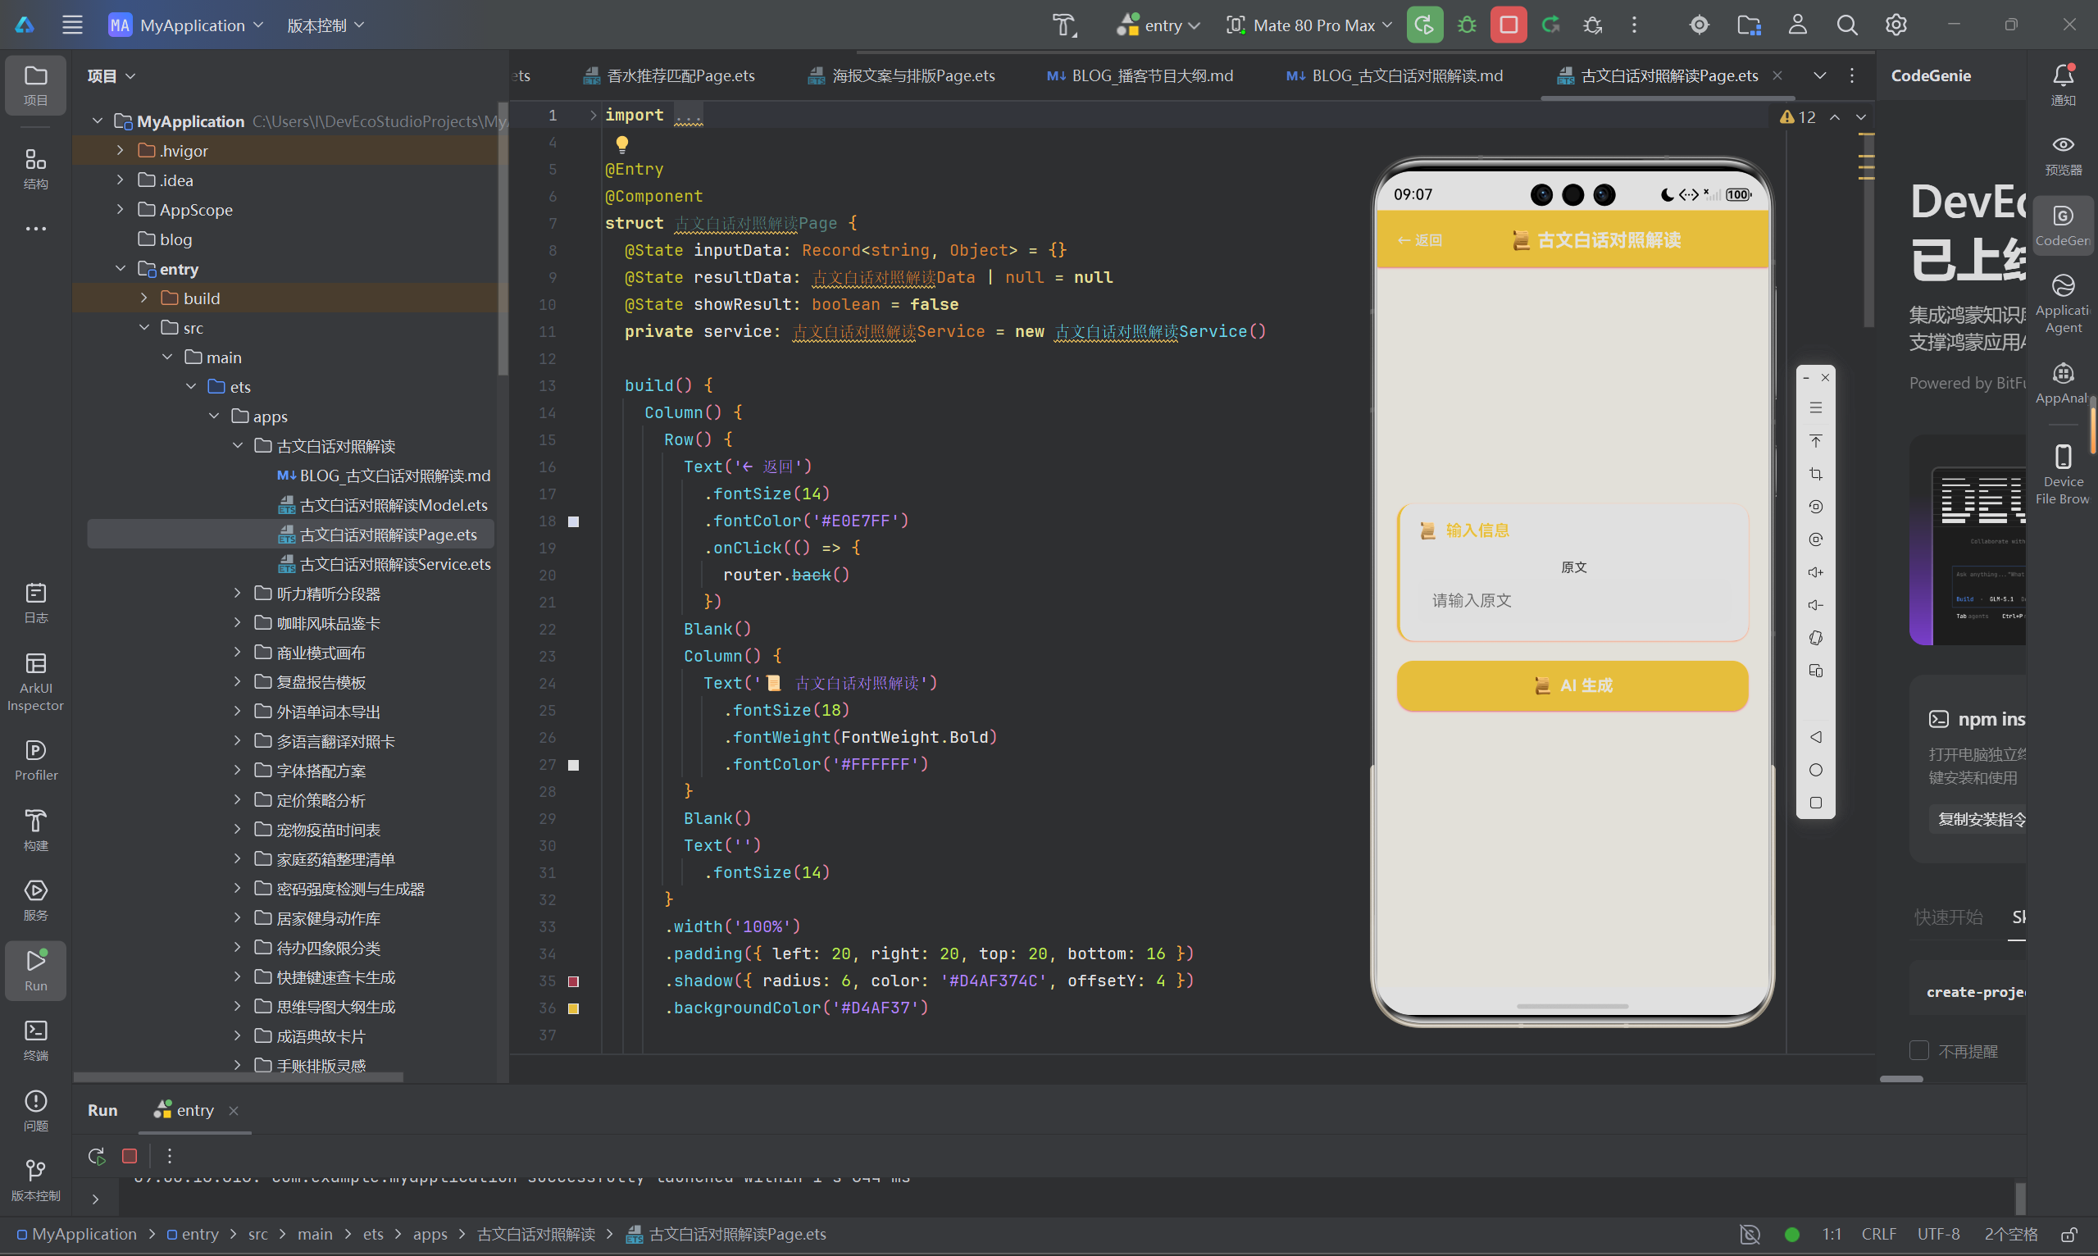Open the 版本控制 menu

click(x=325, y=25)
